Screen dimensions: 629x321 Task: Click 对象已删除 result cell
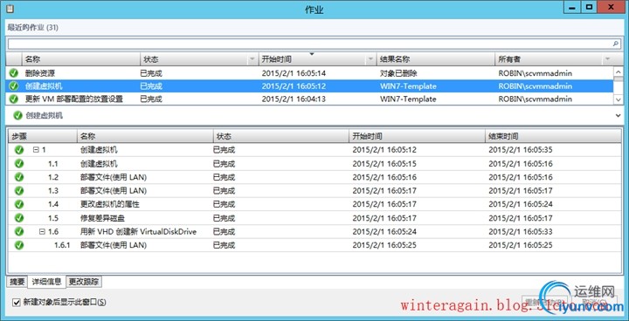pos(398,73)
